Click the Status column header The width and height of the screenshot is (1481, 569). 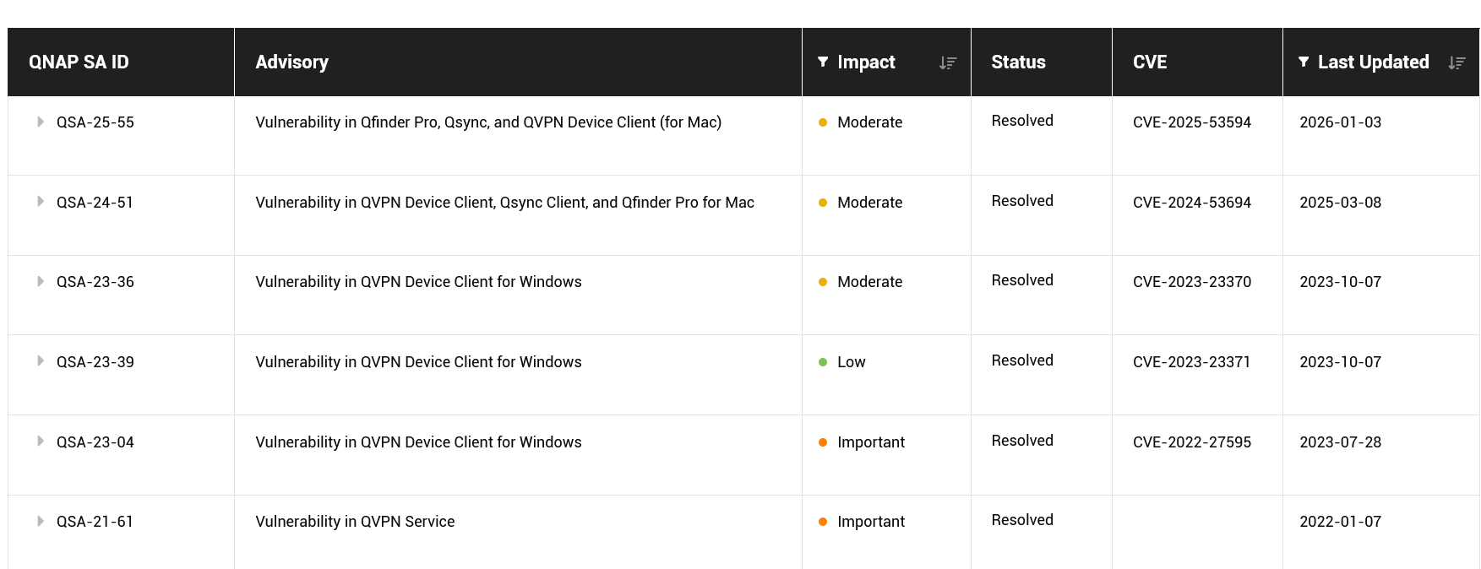pos(1018,62)
